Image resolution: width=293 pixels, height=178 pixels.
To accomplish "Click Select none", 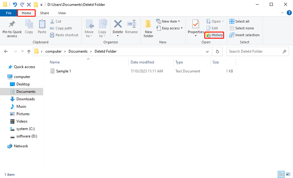I will click(241, 28).
